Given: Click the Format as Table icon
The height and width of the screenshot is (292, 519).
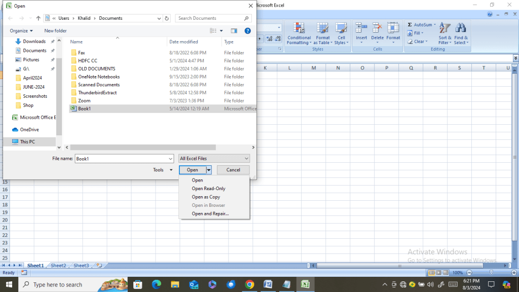Looking at the screenshot, I should (x=323, y=28).
